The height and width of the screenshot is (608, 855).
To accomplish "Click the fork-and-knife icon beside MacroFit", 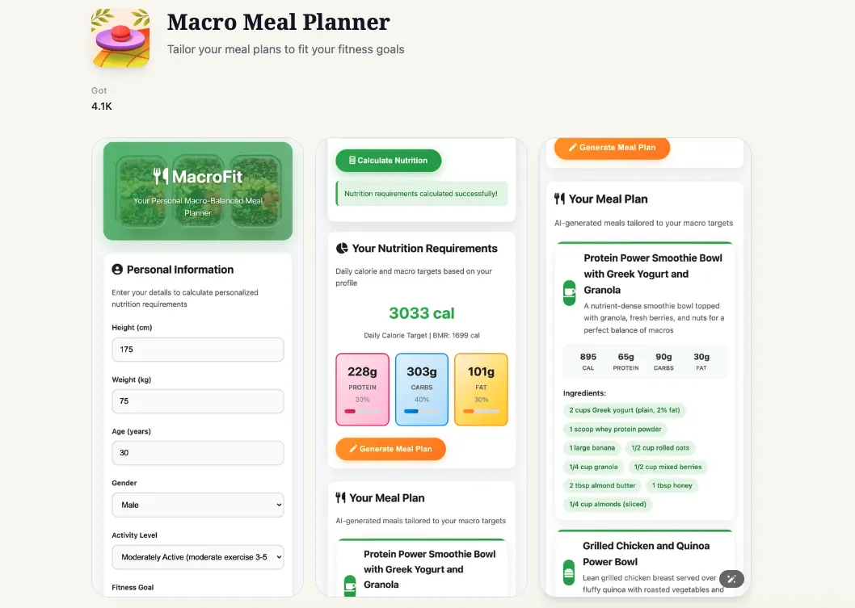I will (x=161, y=176).
